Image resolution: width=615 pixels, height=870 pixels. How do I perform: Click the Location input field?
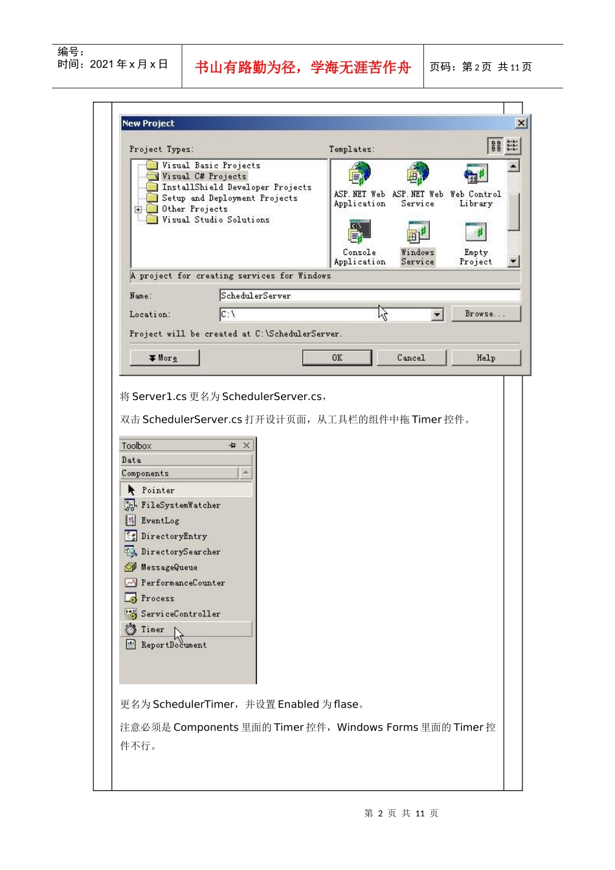(x=326, y=315)
